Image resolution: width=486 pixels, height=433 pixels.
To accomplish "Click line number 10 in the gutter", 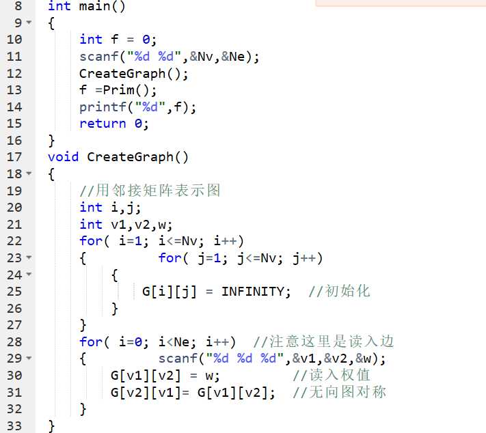I will point(14,40).
